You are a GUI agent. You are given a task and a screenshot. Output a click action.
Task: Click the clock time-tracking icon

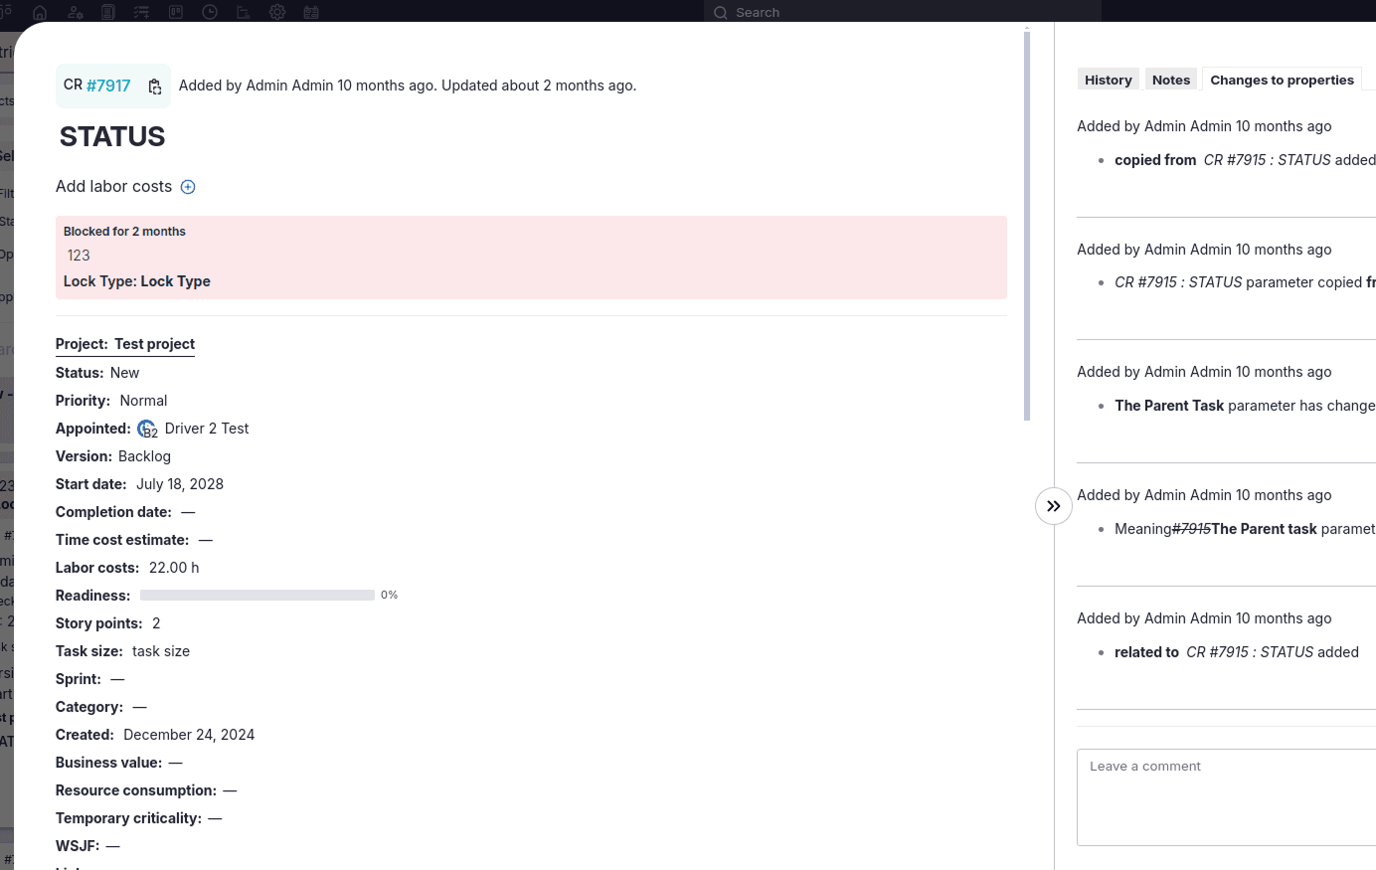pos(210,13)
